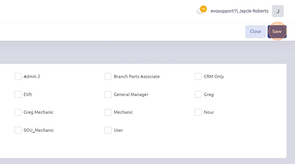Image resolution: width=295 pixels, height=164 pixels.
Task: Check the User role checkbox
Action: click(108, 130)
